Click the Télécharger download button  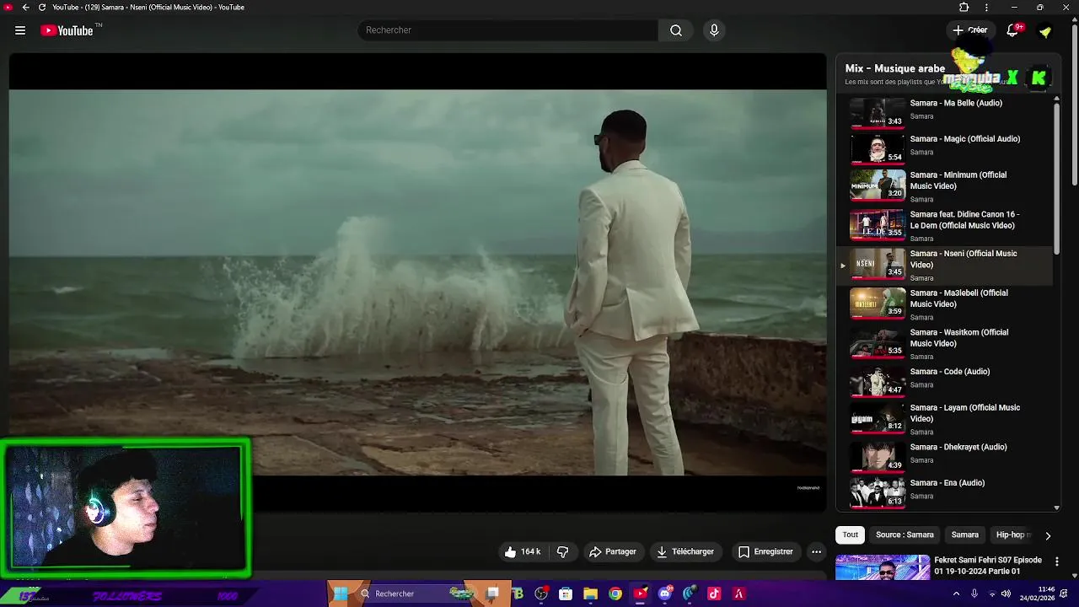pyautogui.click(x=685, y=551)
